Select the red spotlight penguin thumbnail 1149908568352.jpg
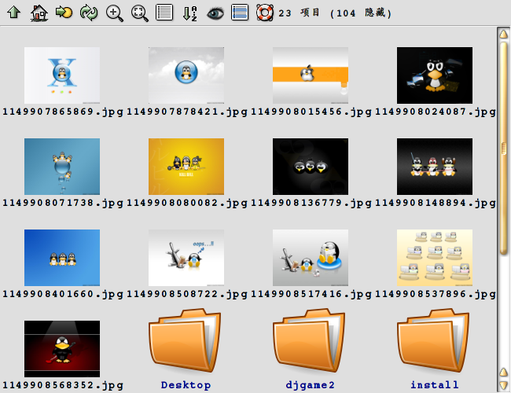511x393 pixels. (62, 349)
